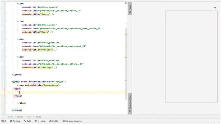Click the Logcat icon in bottom bar

coord(36,121)
